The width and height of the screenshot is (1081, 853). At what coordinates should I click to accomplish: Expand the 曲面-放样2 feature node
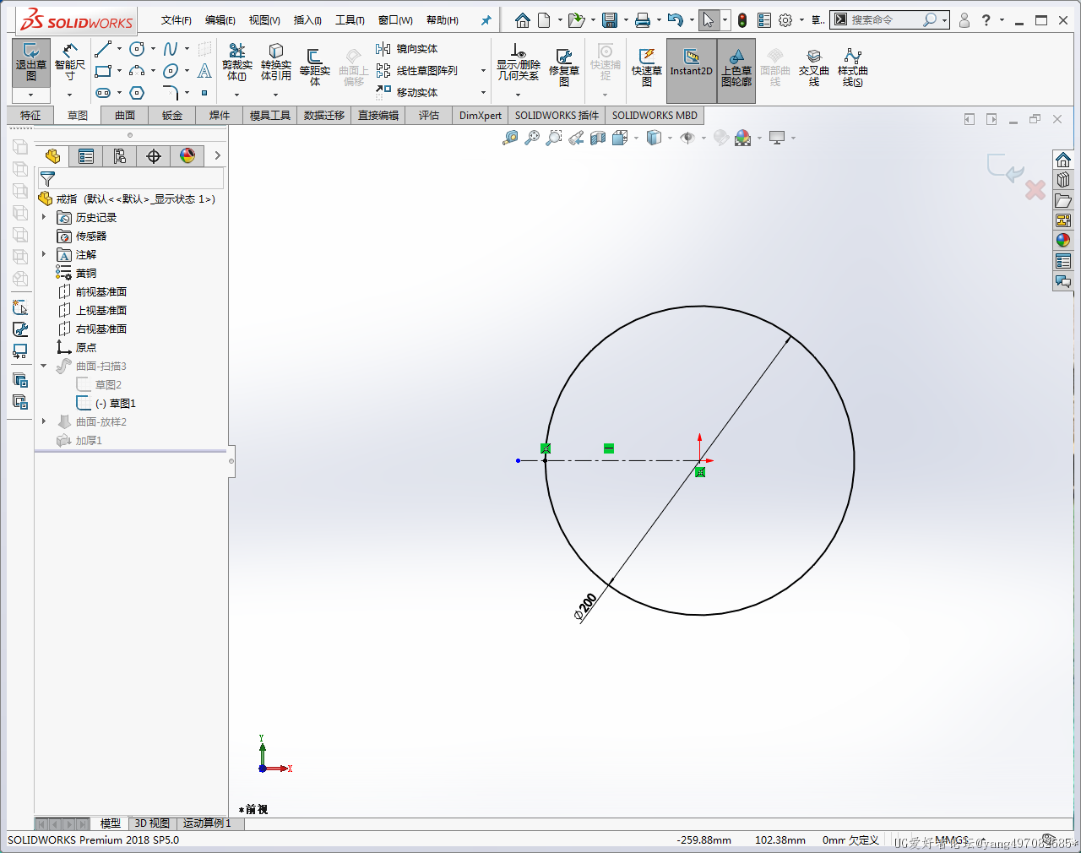(x=44, y=421)
